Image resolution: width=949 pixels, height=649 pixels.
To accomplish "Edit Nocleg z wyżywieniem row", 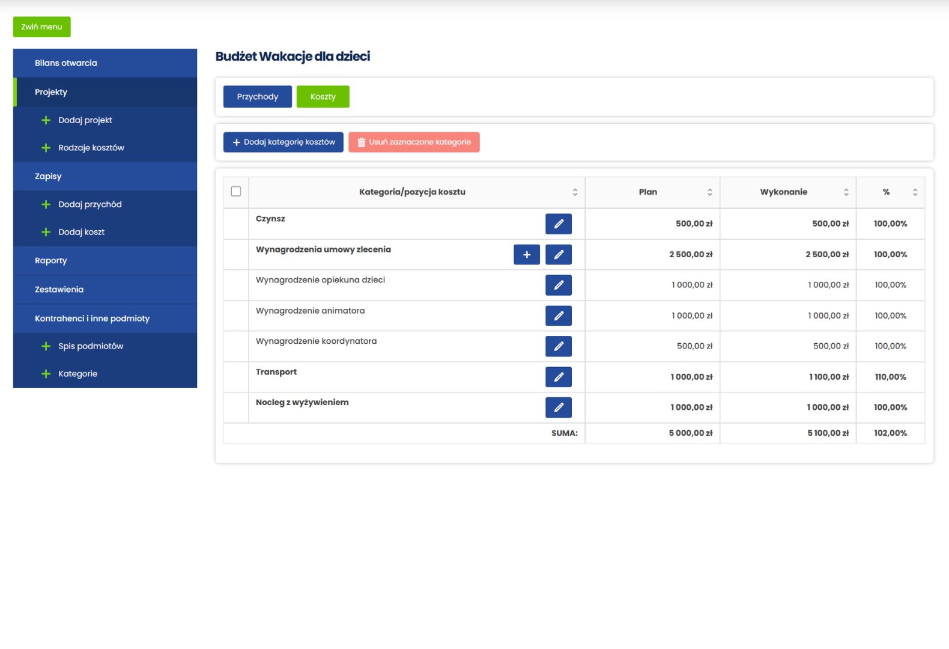I will point(558,407).
